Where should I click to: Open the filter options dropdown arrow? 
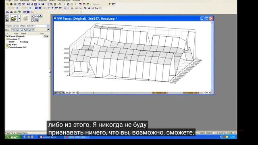(48, 30)
